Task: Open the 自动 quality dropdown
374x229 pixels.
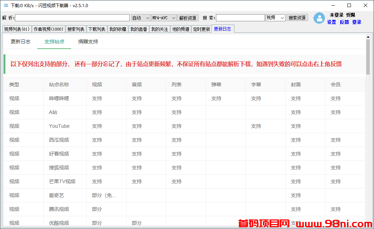Action: pyautogui.click(x=141, y=18)
